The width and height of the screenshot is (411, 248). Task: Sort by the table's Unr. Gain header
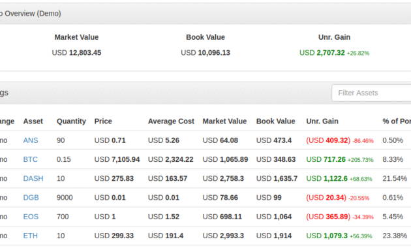point(322,121)
